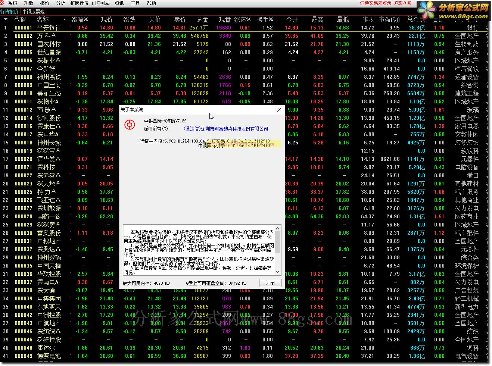Sort by the 名称 column header
The image size is (492, 366).
click(x=43, y=19)
